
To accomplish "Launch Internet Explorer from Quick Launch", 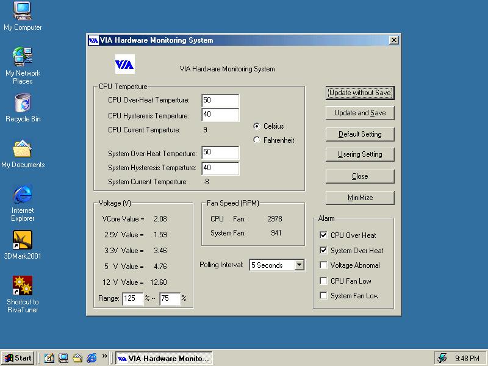I will (91, 358).
